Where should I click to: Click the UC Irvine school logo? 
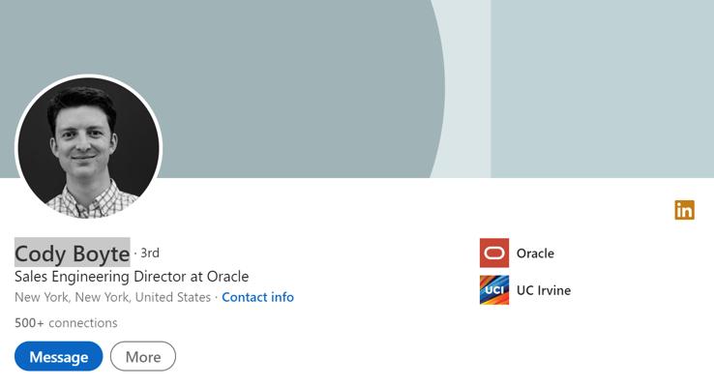[x=493, y=290]
